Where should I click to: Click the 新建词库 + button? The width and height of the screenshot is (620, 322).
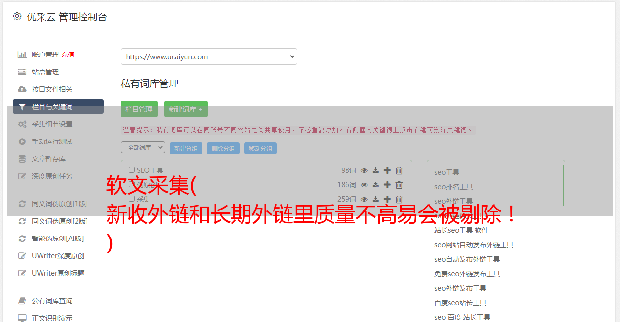[x=186, y=109]
